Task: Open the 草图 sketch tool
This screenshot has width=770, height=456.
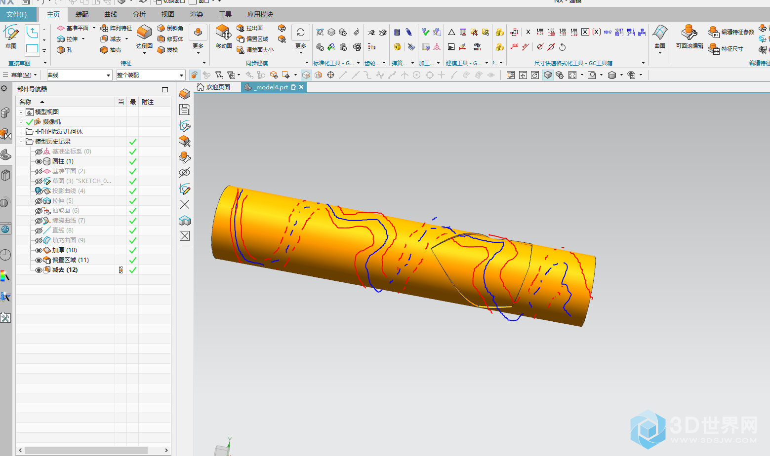Action: pos(11,37)
